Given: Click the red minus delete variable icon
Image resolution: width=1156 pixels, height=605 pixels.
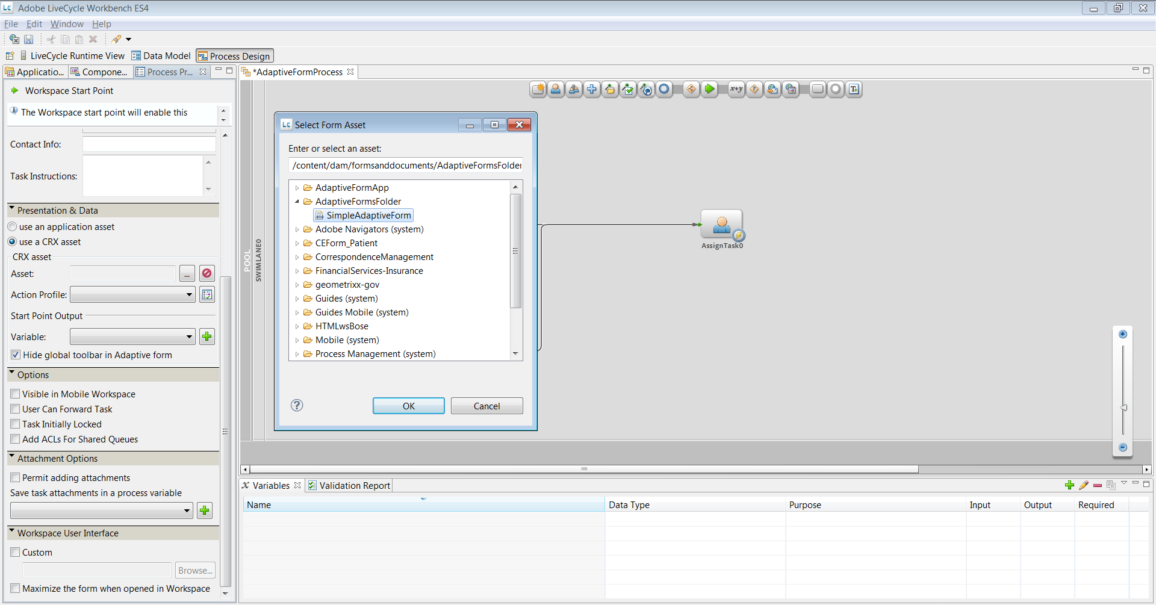Looking at the screenshot, I should [x=1098, y=485].
